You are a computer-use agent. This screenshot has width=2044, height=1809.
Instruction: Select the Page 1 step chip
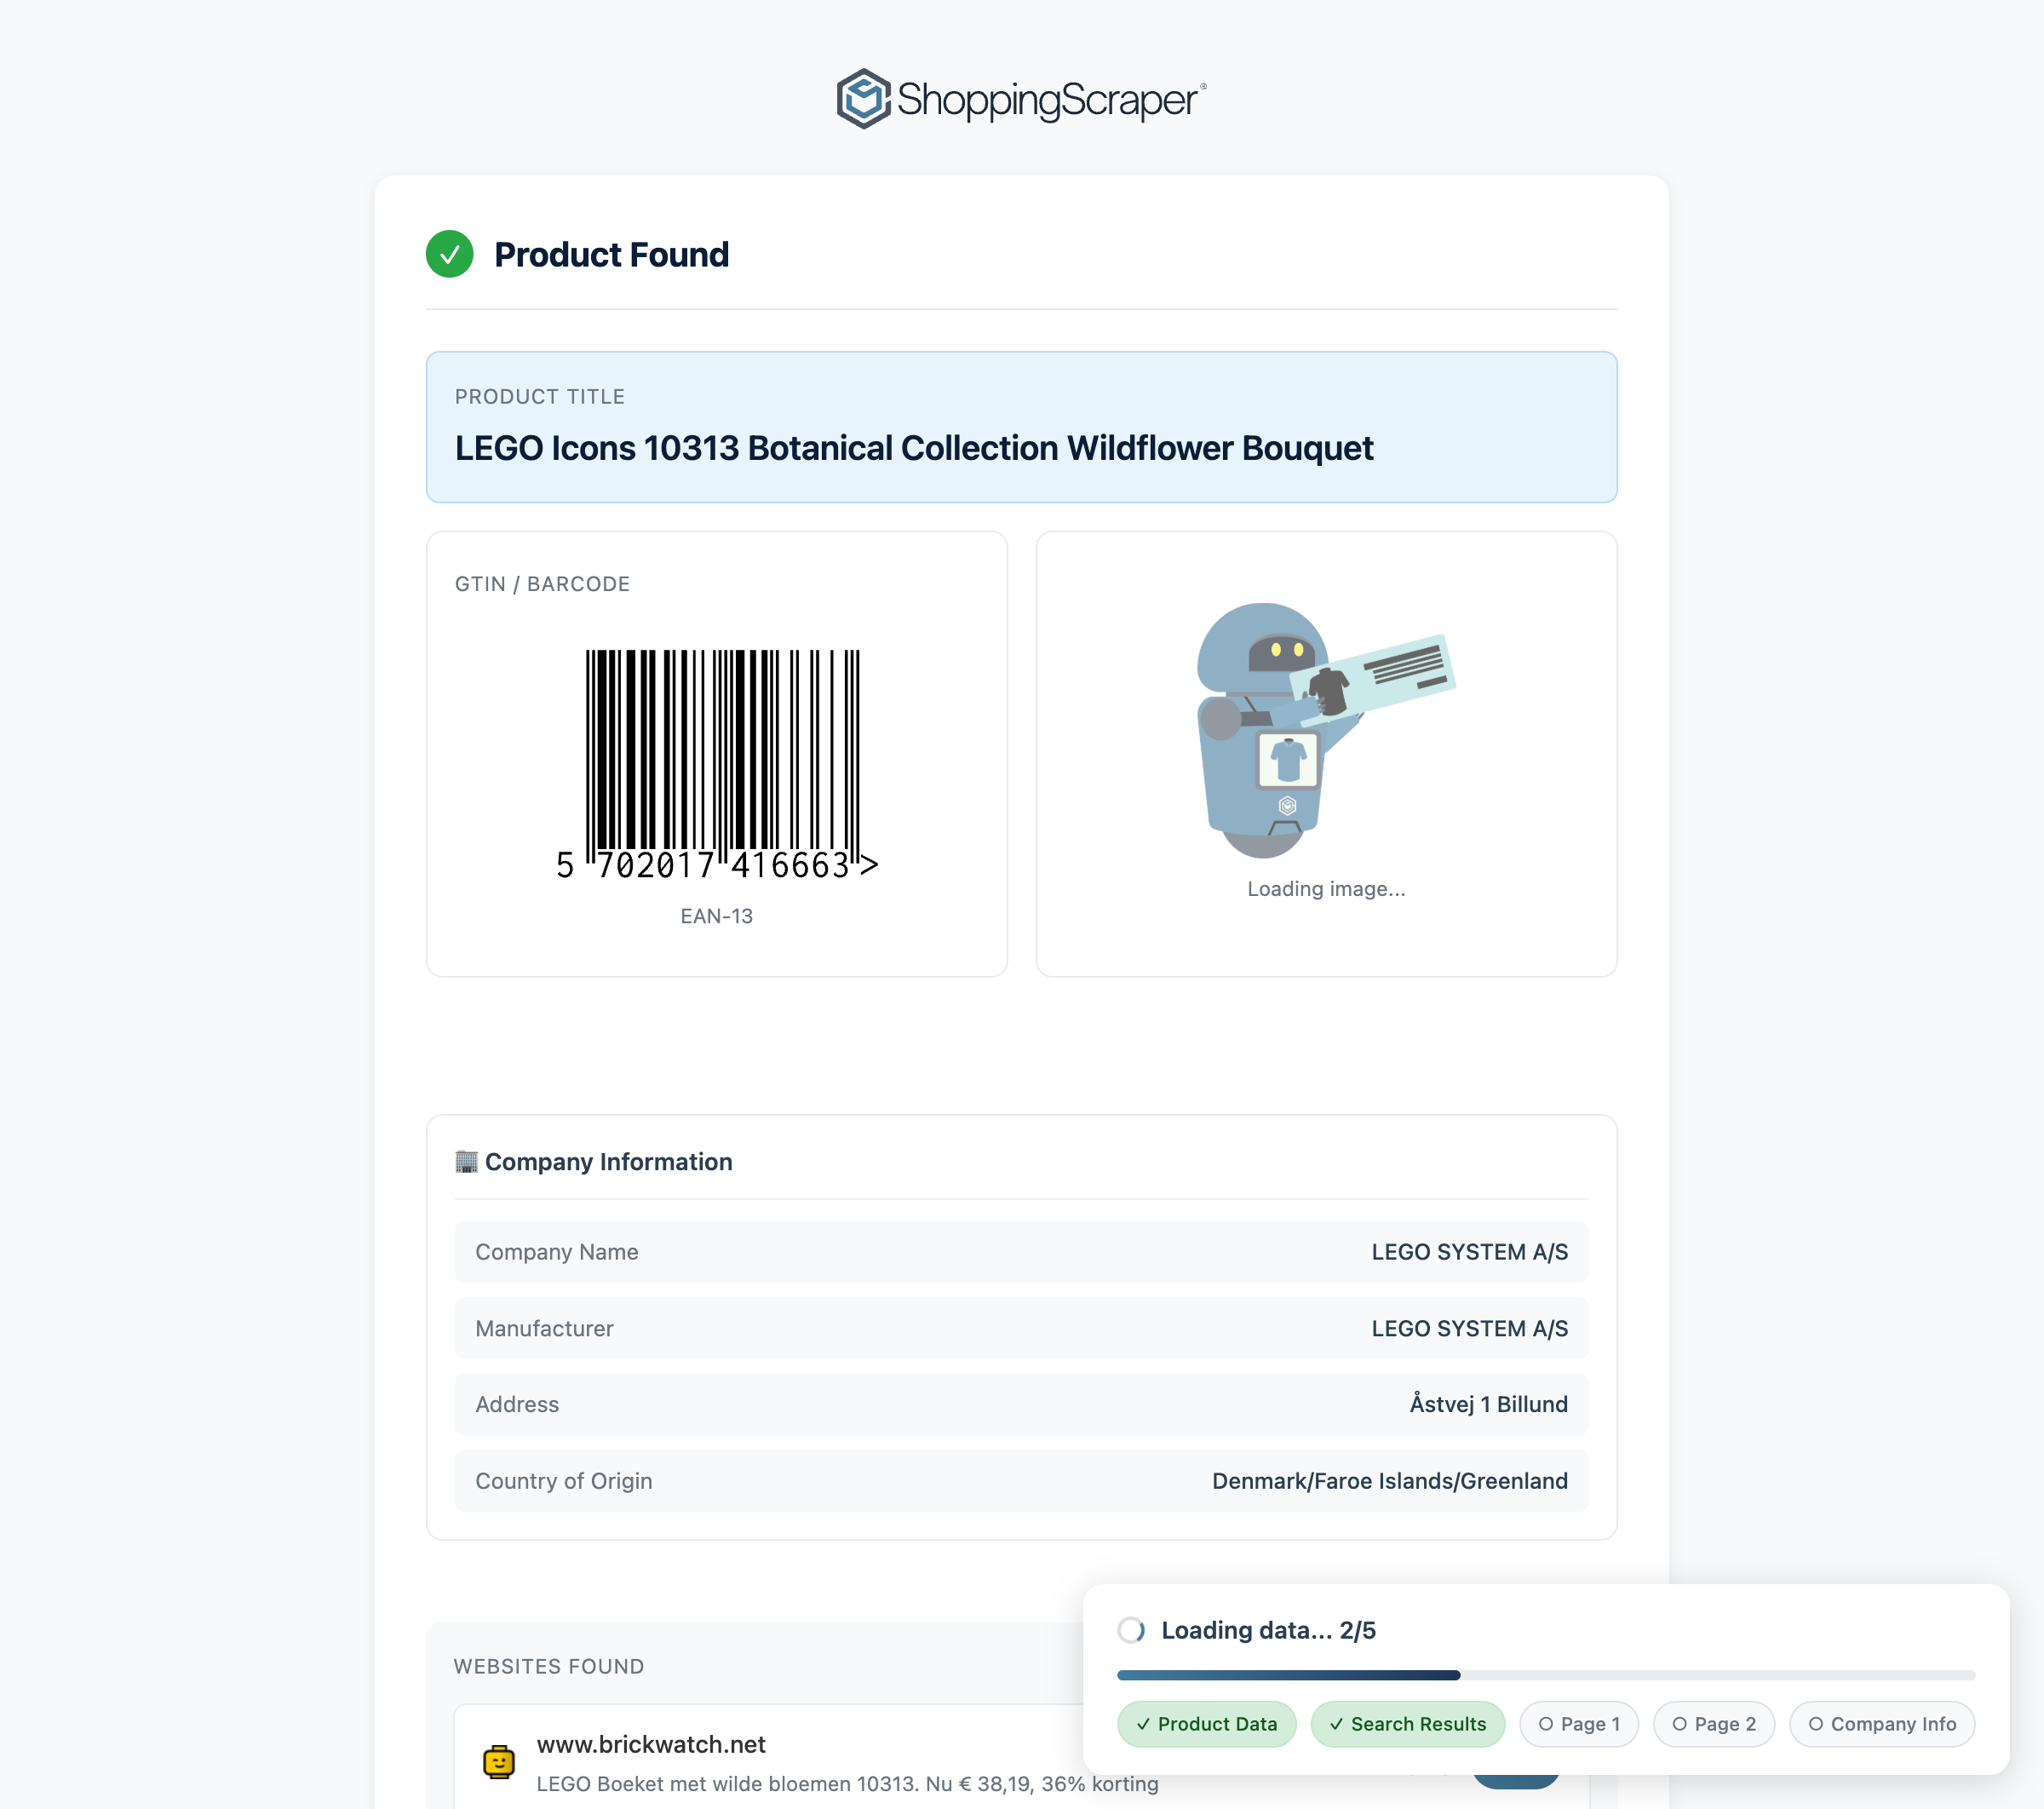pos(1578,1724)
